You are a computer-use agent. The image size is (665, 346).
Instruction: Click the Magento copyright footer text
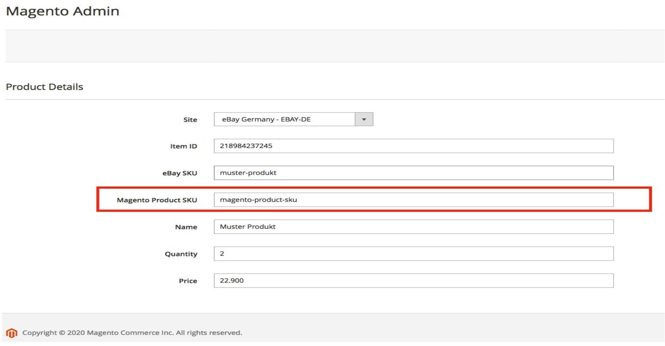132,333
